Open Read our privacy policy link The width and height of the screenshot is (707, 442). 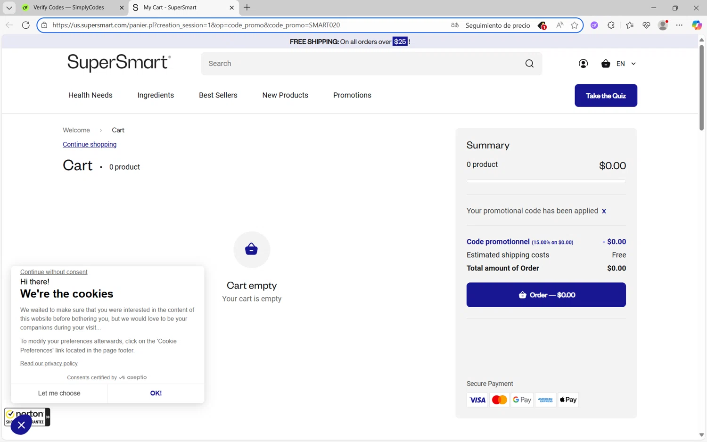[49, 363]
